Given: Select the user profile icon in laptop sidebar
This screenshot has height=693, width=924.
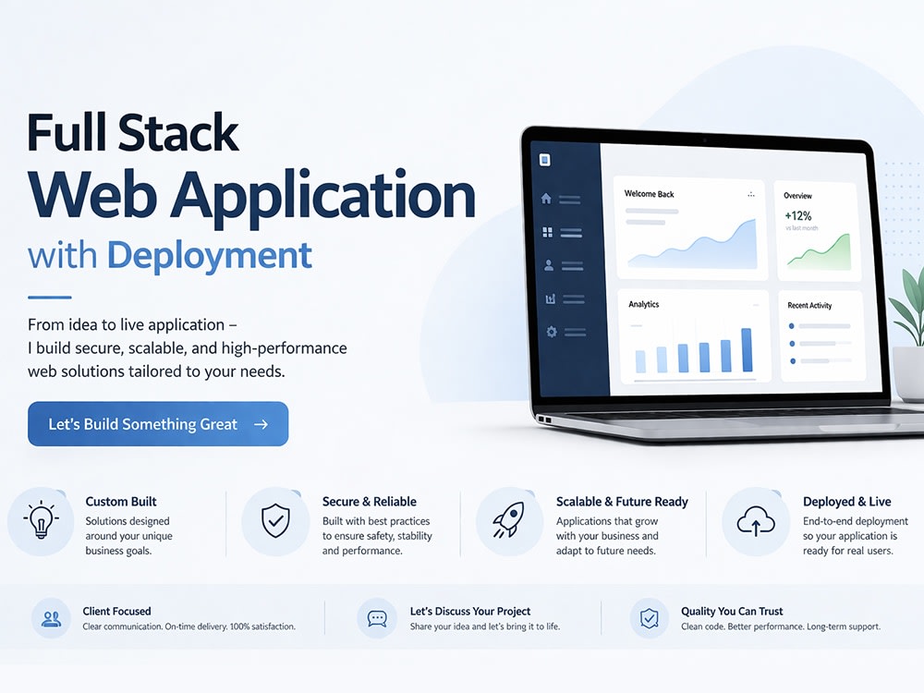Looking at the screenshot, I should (x=549, y=265).
